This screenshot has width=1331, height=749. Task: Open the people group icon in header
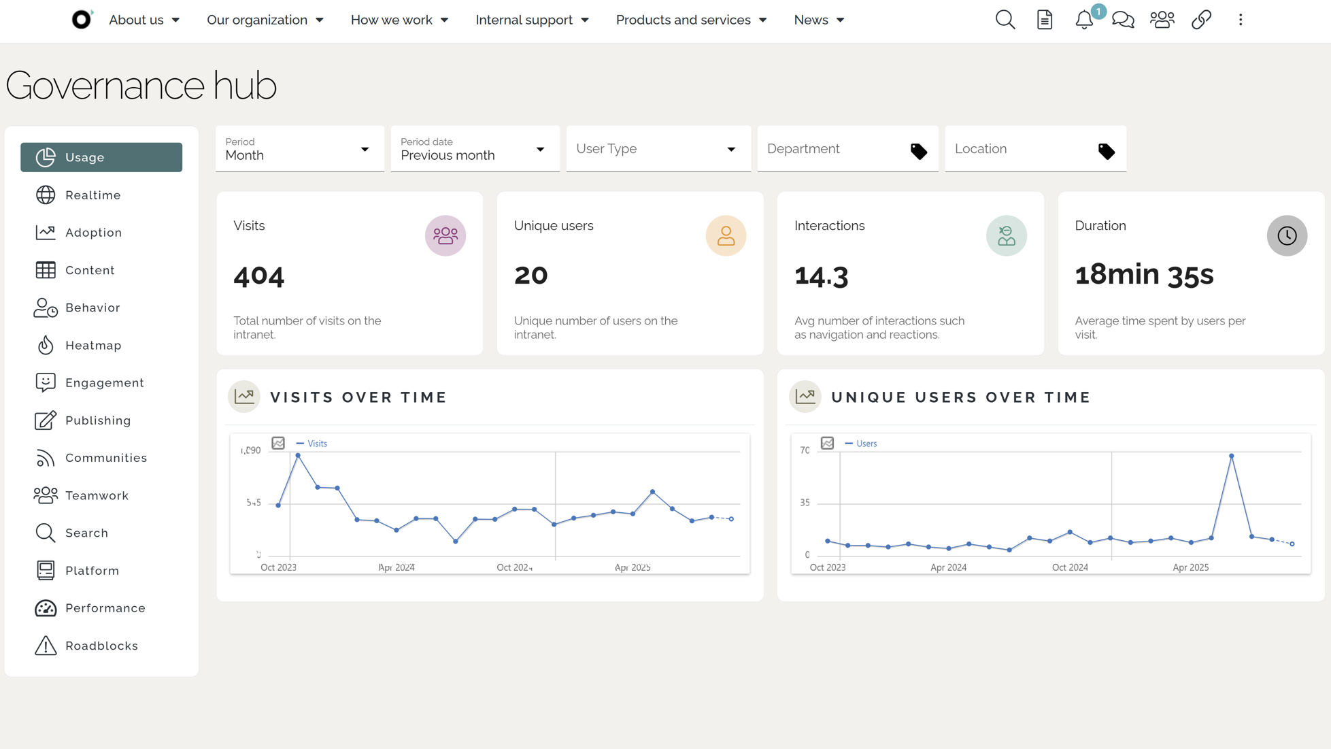coord(1162,20)
